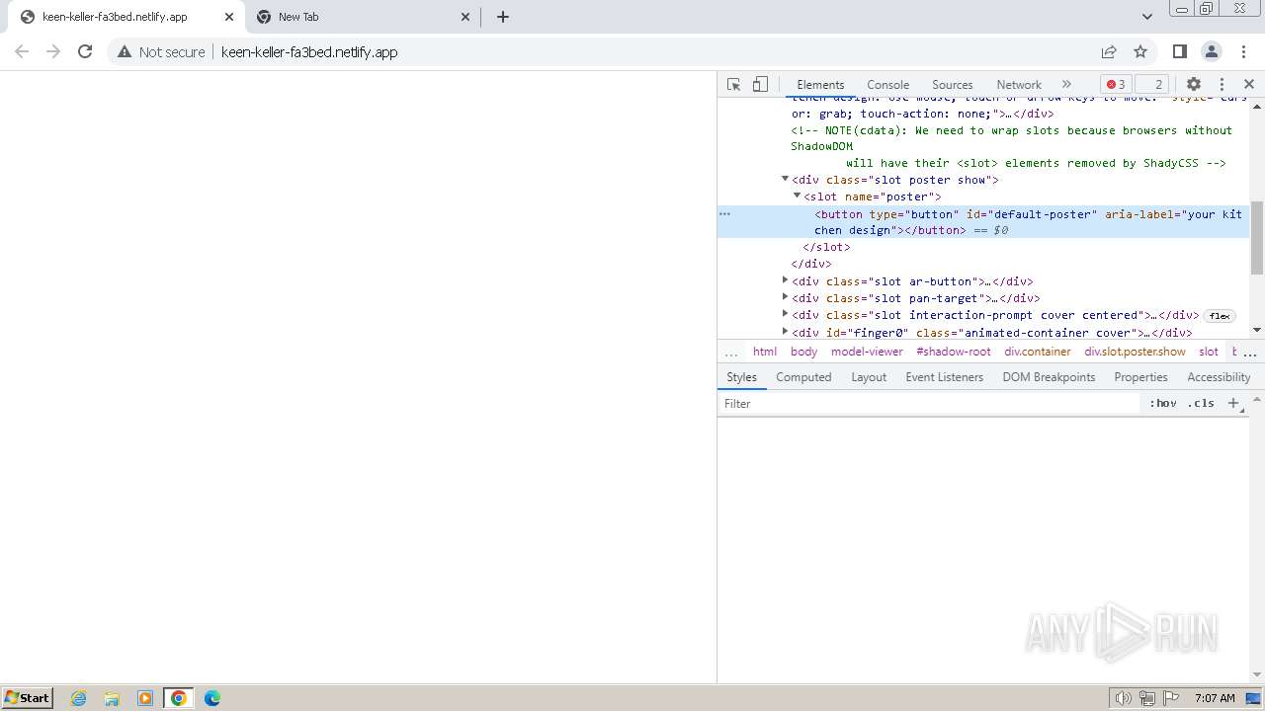This screenshot has height=711, width=1265.
Task: Select the closing </slot> tag line
Action: (x=826, y=247)
